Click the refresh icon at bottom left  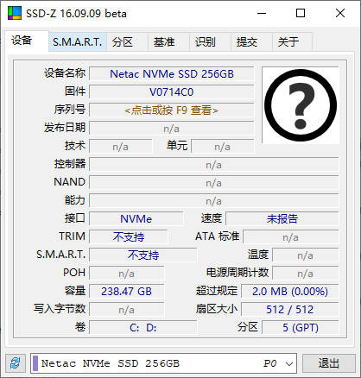tap(15, 363)
